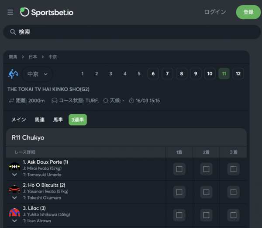Select race number 12
This screenshot has height=228, width=262.
(x=238, y=74)
